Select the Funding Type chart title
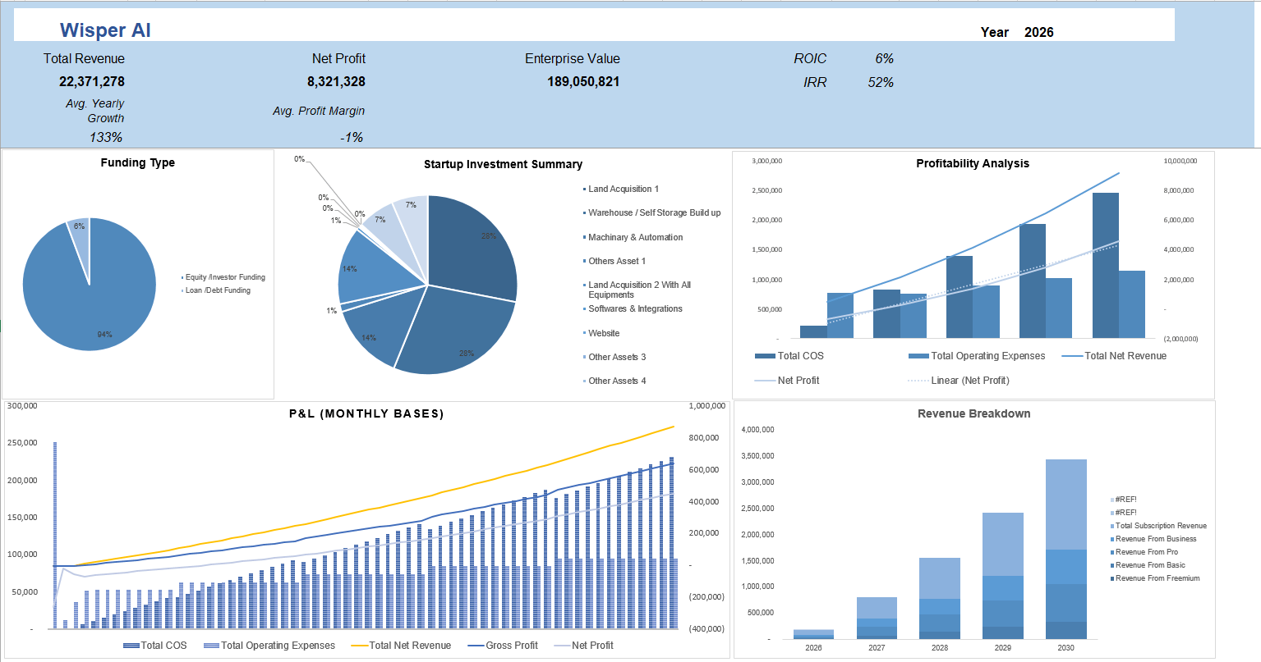 click(x=138, y=162)
